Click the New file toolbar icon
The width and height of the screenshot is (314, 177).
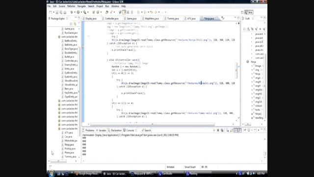click(x=51, y=12)
